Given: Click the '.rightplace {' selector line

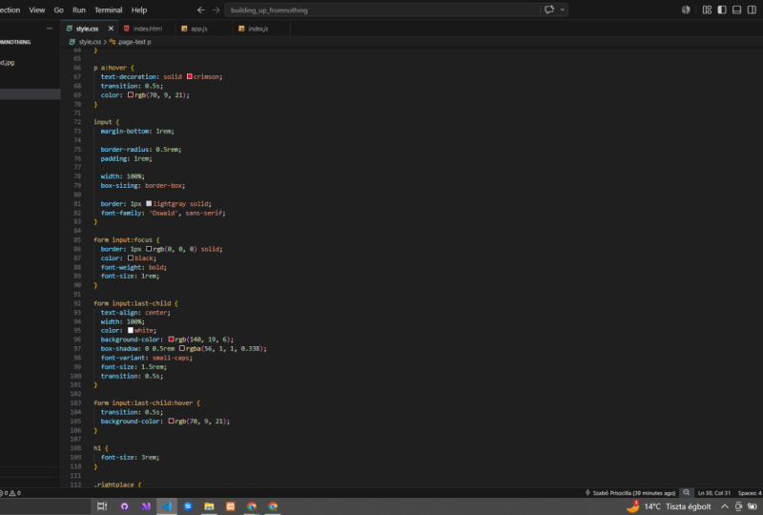Looking at the screenshot, I should (117, 484).
